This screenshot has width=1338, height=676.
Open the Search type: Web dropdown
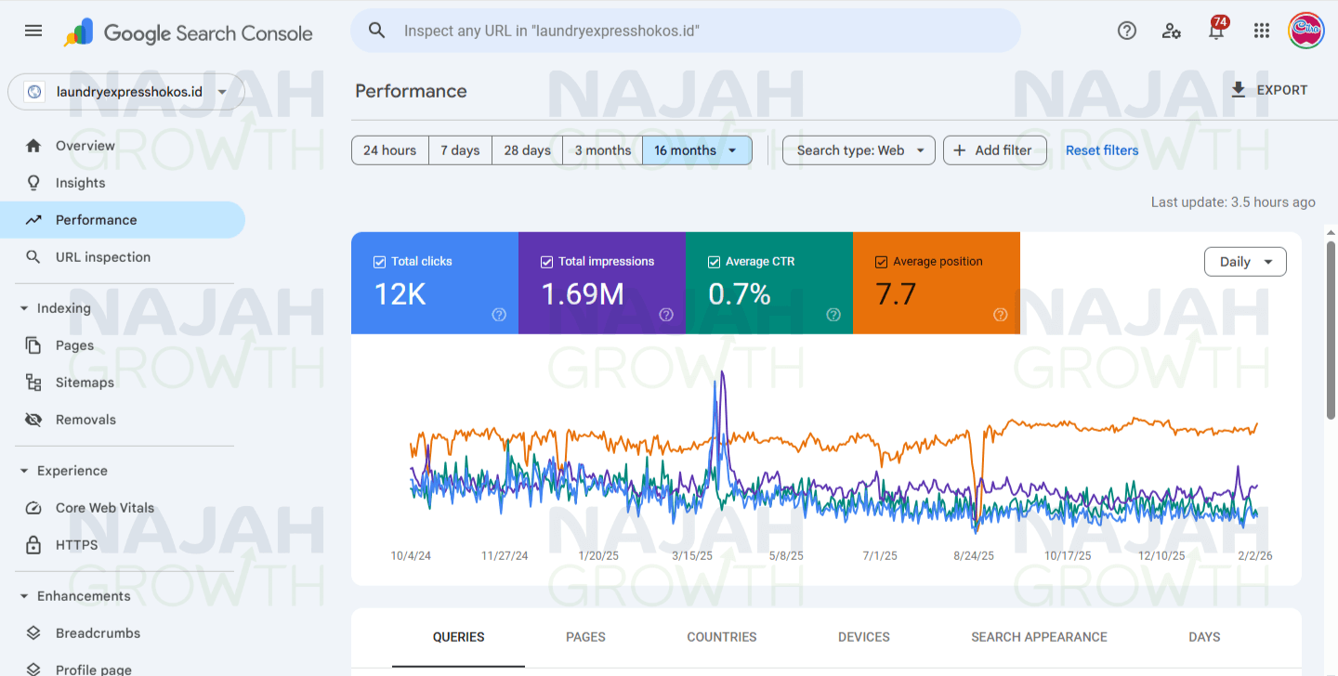click(x=859, y=150)
